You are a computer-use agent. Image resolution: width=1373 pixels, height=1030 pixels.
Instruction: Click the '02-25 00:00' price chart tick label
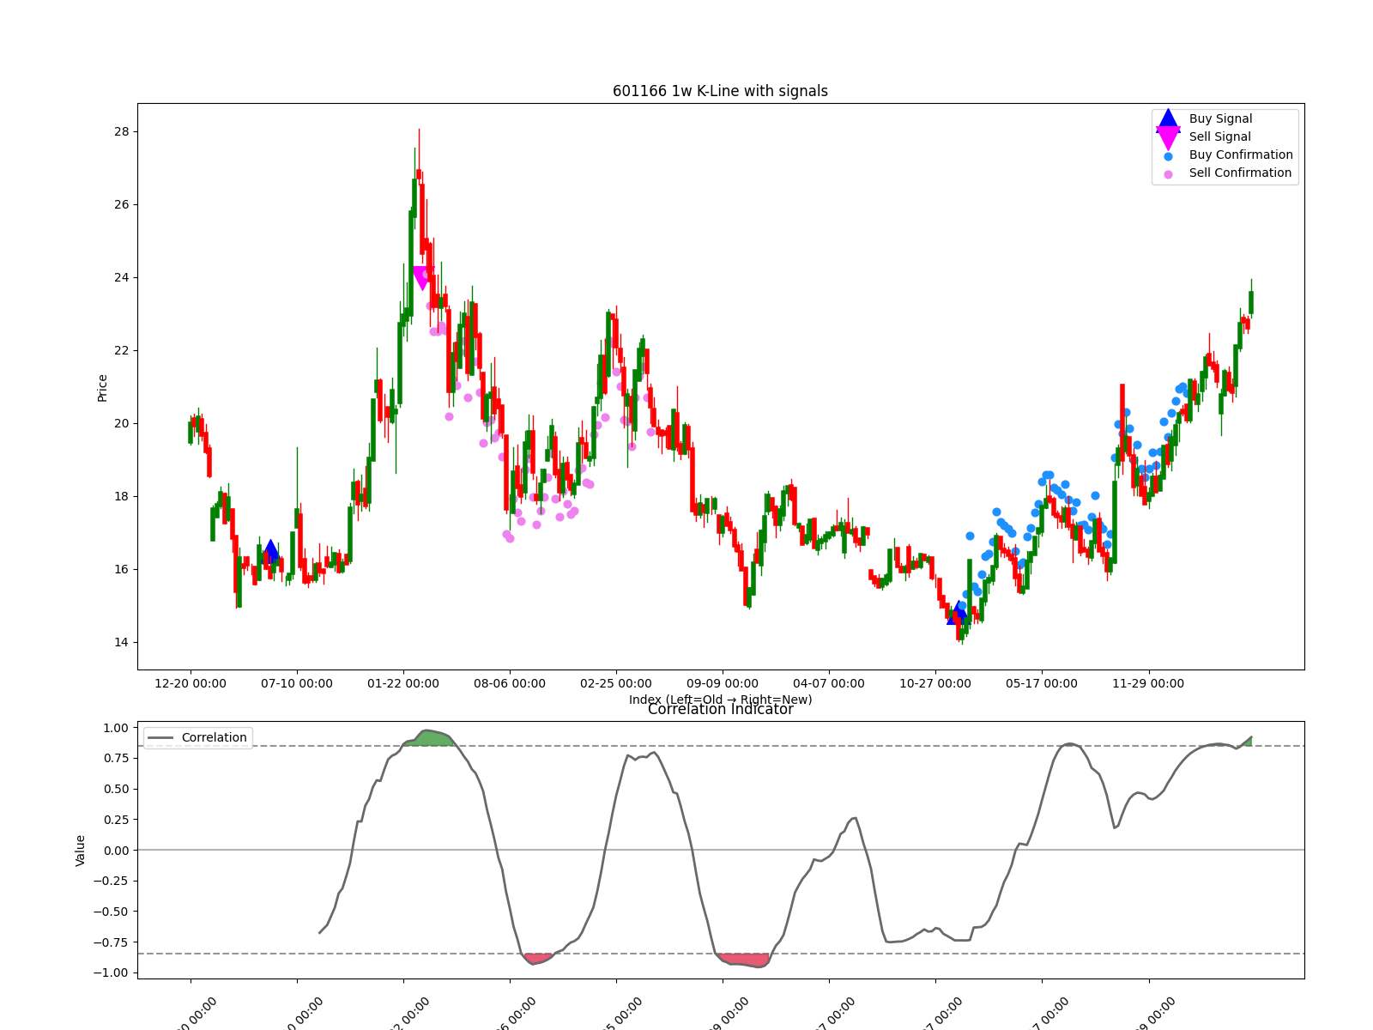[x=616, y=683]
